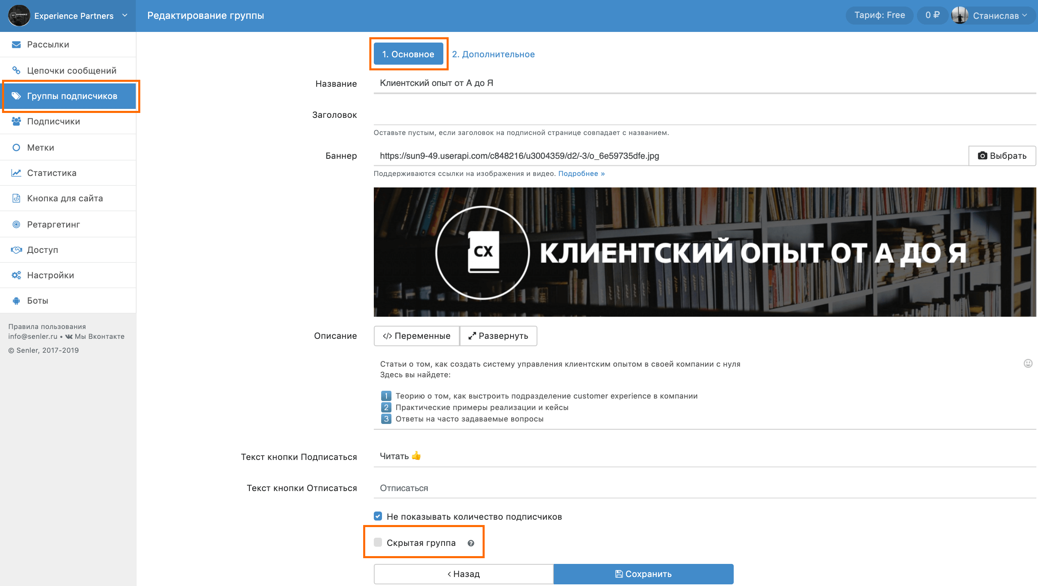Open the Станислав user menu
The image size is (1038, 586).
[x=995, y=16]
